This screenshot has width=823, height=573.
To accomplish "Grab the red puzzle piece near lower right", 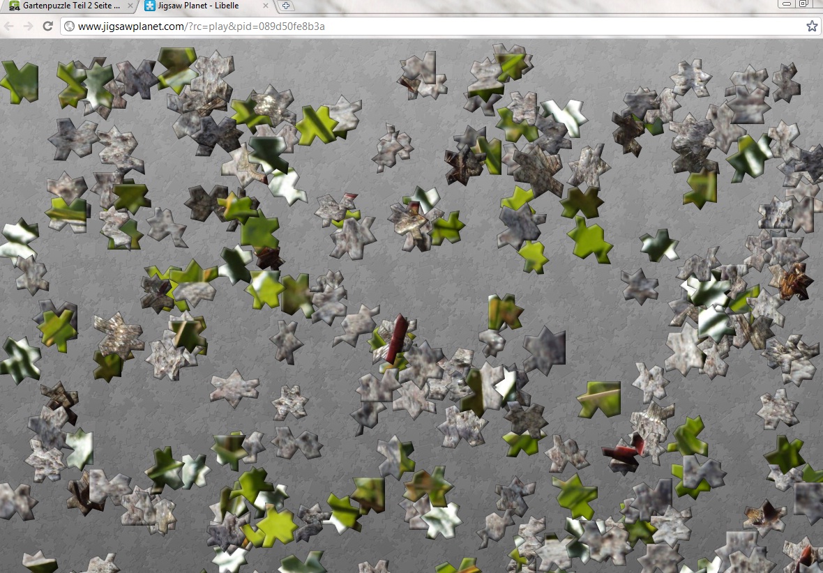I will pyautogui.click(x=621, y=450).
